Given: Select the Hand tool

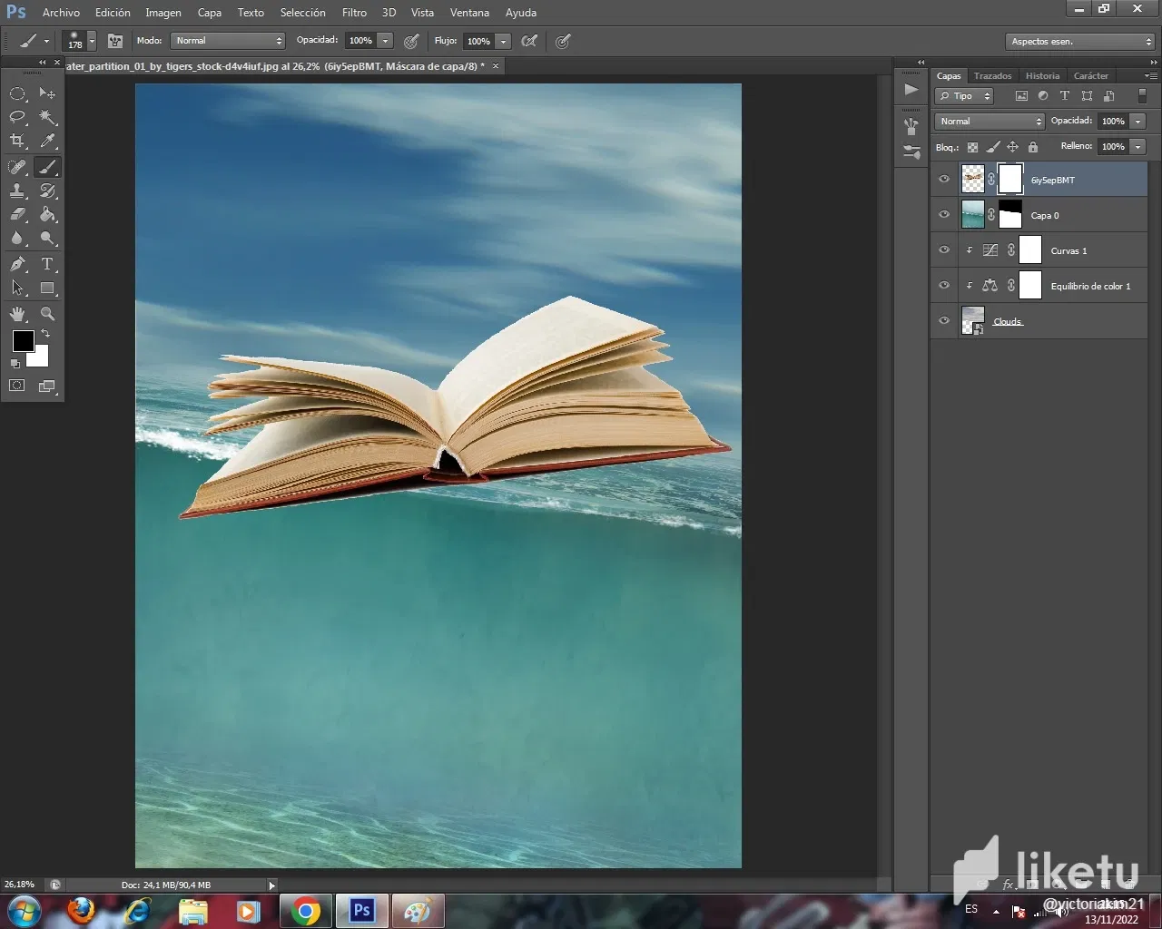Looking at the screenshot, I should [17, 314].
